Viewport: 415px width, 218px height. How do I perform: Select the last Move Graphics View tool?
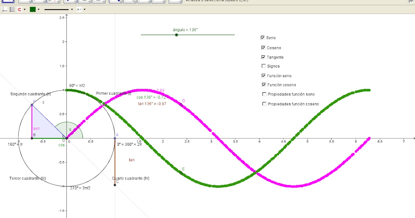point(175,2)
